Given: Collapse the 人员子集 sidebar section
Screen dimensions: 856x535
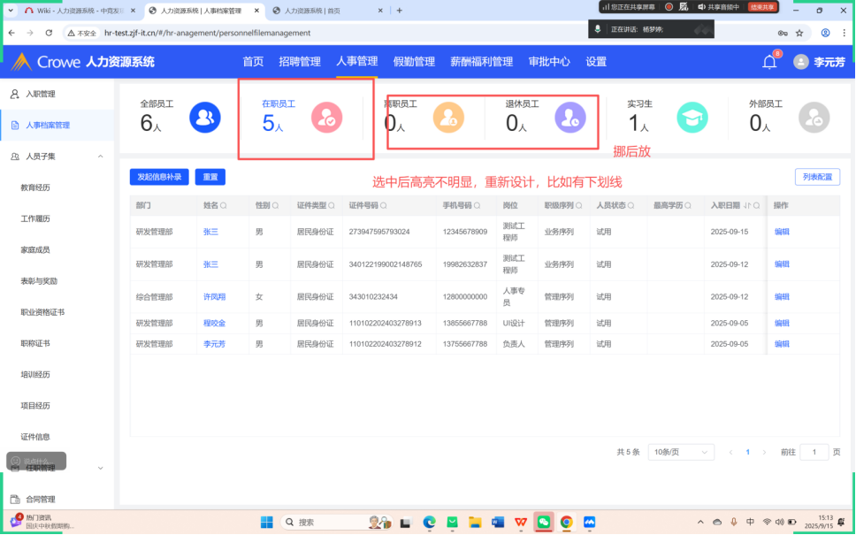Looking at the screenshot, I should tap(101, 157).
